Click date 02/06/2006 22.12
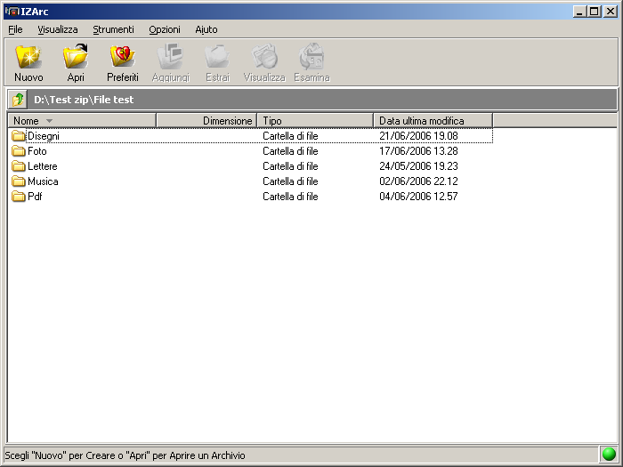The height and width of the screenshot is (467, 623). pos(418,181)
